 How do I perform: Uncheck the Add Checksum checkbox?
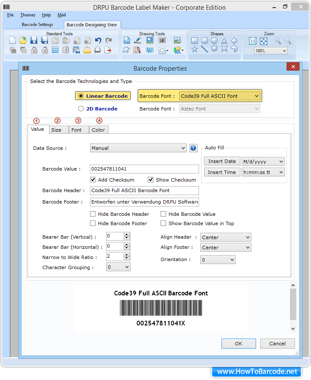pyautogui.click(x=93, y=179)
